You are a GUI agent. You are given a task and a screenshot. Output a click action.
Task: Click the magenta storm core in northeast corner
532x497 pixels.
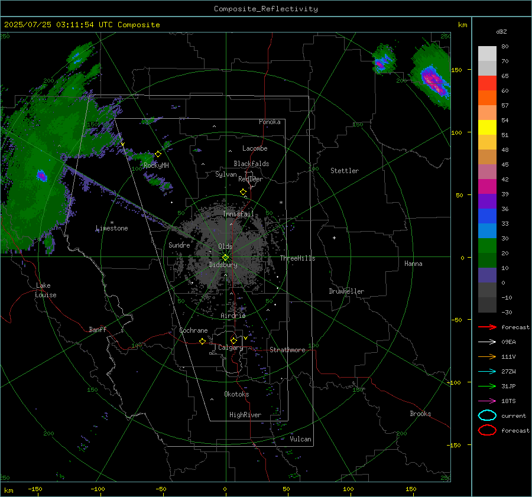coord(434,81)
